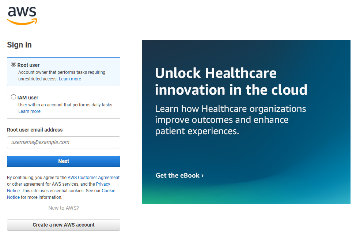The height and width of the screenshot is (239, 356).
Task: Open the Cookie Notice link
Action: (108, 191)
